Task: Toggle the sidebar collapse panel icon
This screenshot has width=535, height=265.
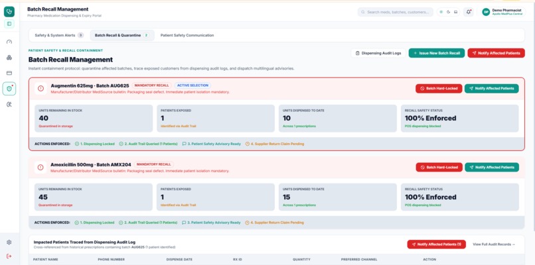Action: tap(9, 24)
